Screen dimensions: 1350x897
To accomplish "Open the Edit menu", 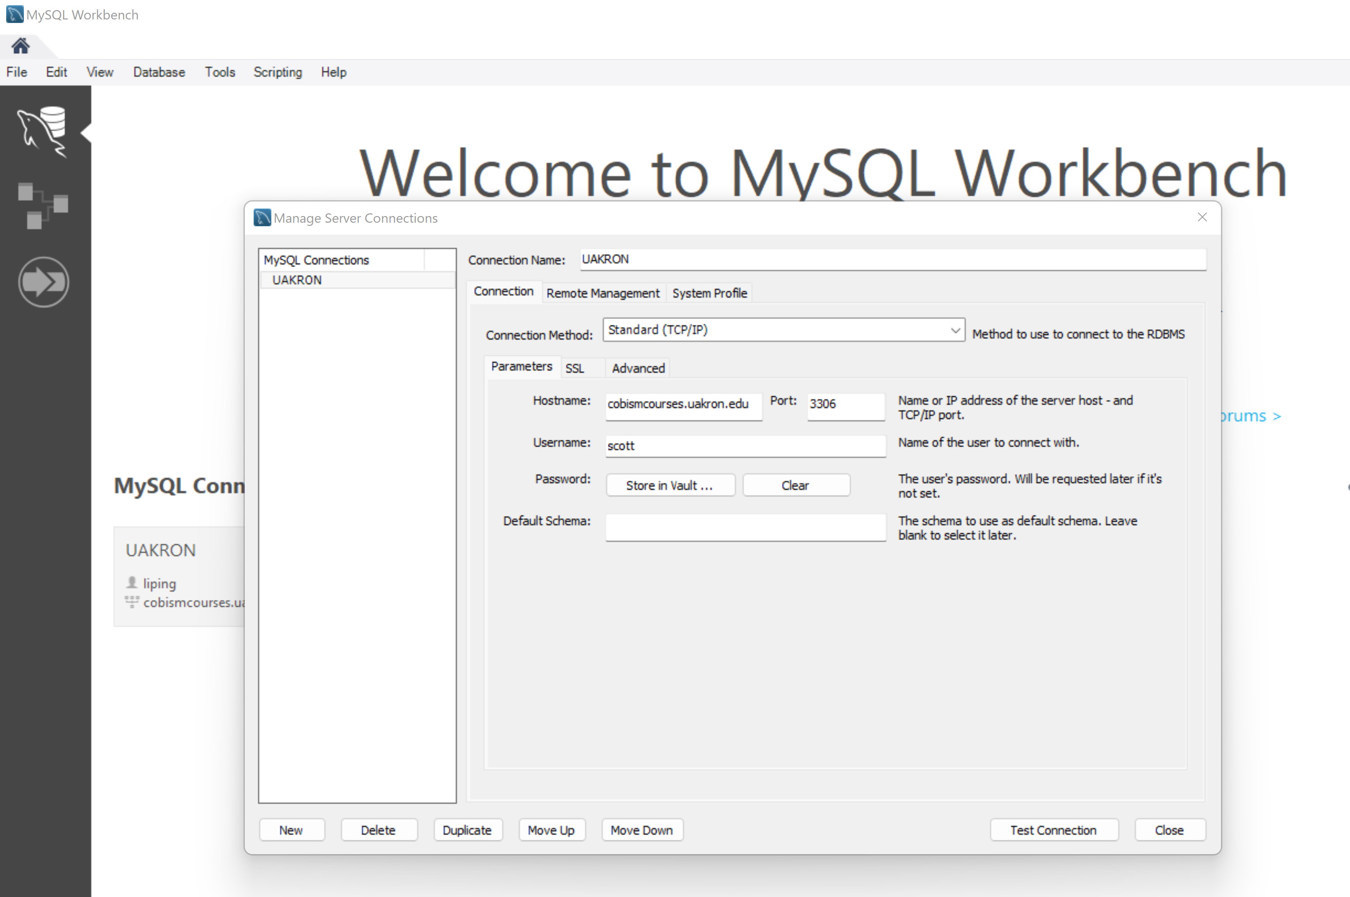I will coord(56,72).
